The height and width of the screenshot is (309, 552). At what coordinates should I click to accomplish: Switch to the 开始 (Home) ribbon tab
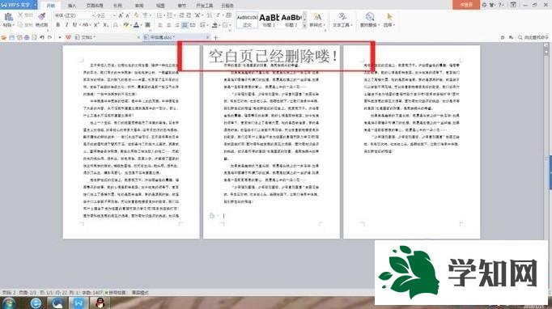click(51, 6)
